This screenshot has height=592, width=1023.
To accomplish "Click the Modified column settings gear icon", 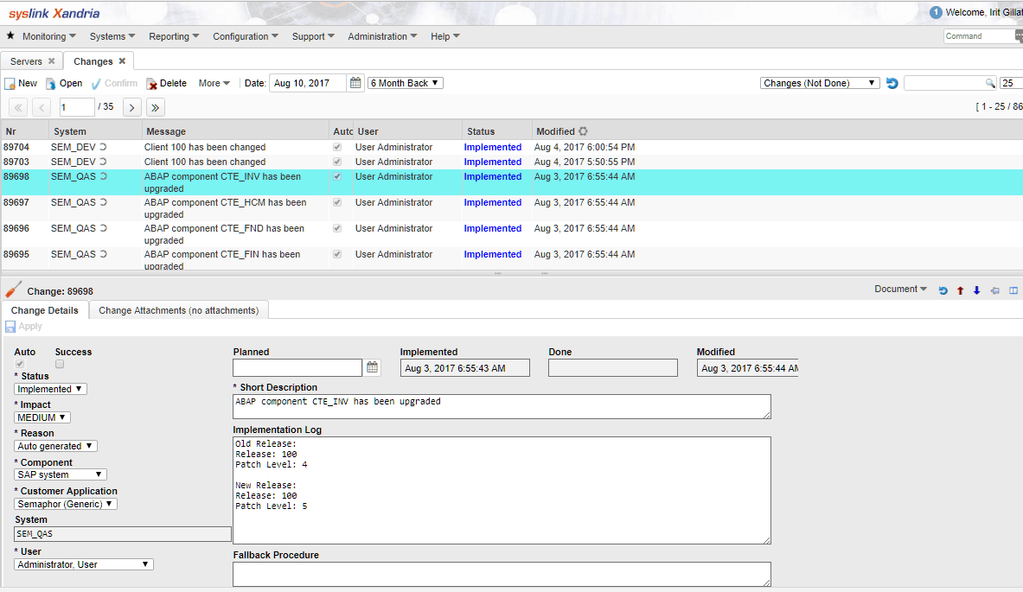I will pos(583,131).
